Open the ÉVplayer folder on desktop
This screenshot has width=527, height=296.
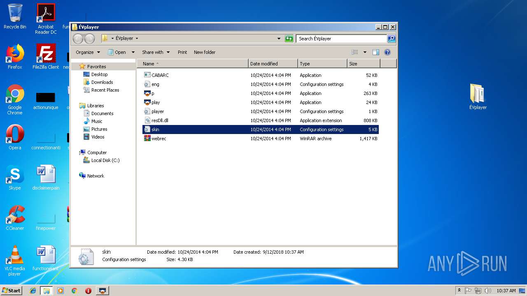(478, 97)
